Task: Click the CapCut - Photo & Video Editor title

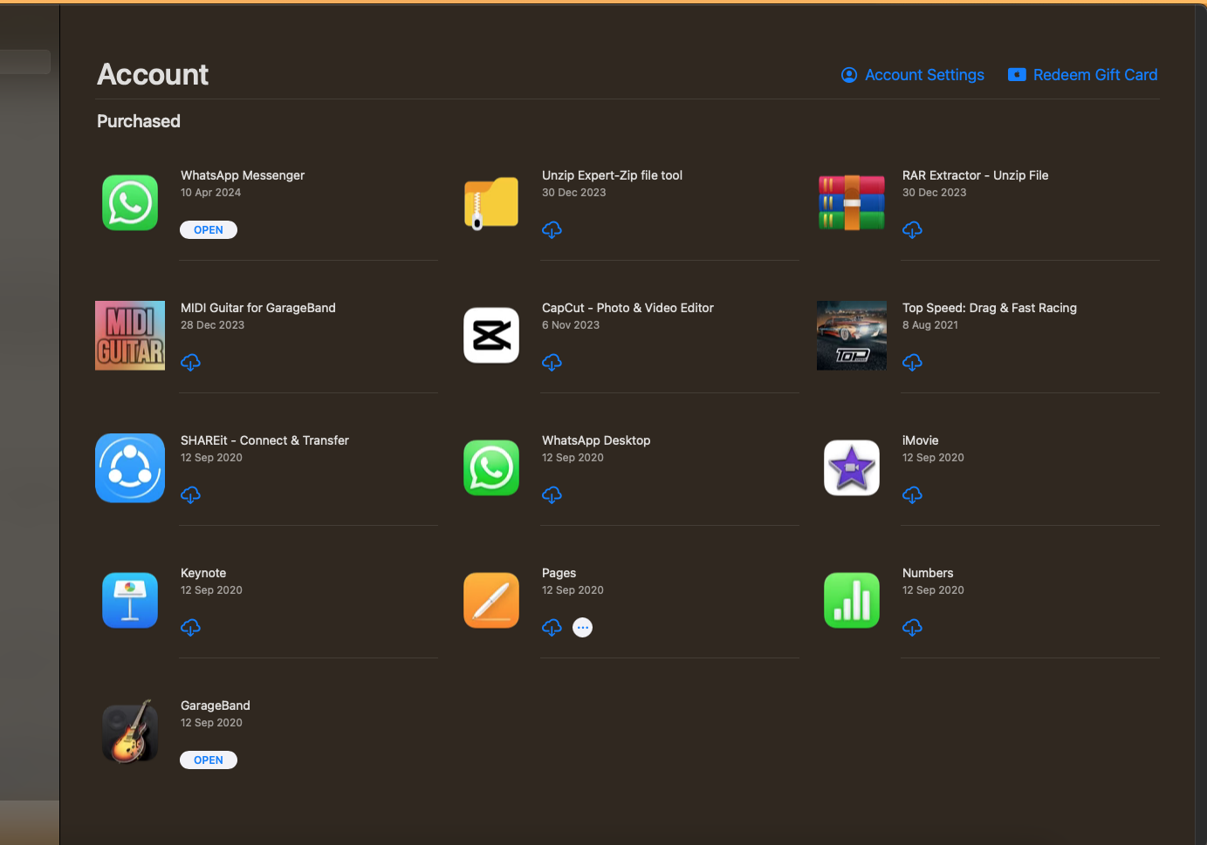Action: (x=628, y=308)
